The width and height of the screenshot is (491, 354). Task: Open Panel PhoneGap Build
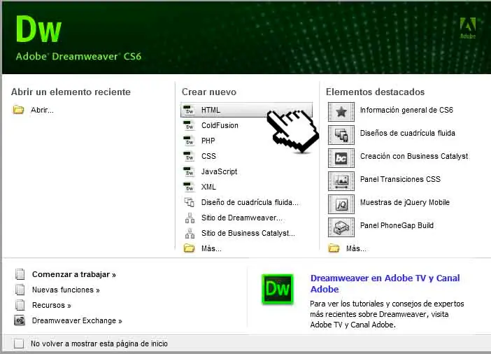coord(397,225)
